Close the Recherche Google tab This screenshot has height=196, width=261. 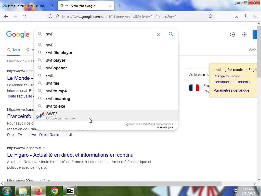click(110, 6)
